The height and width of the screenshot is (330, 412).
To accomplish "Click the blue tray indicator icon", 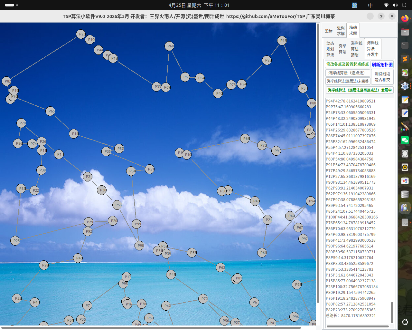I will click(355, 5).
